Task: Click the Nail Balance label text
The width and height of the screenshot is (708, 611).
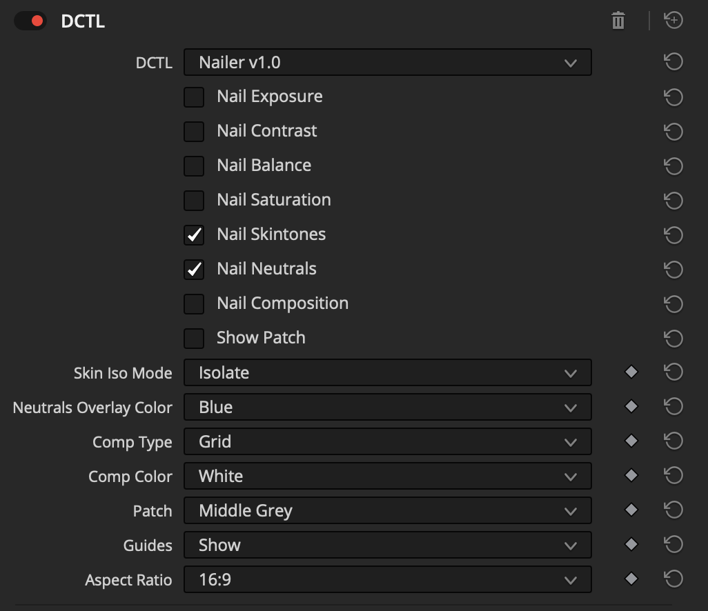Action: (x=264, y=166)
